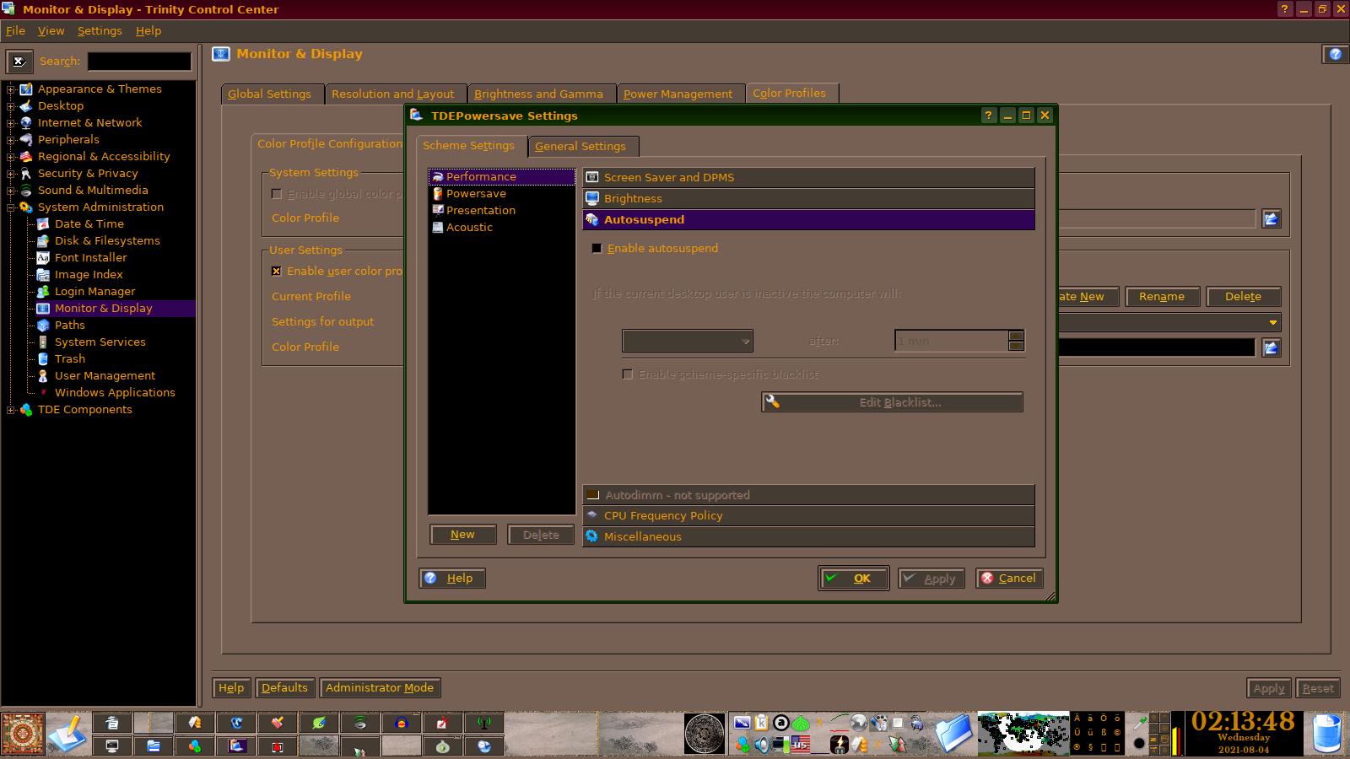Image resolution: width=1350 pixels, height=759 pixels.
Task: Toggle Enable global color profile checkbox
Action: [276, 194]
